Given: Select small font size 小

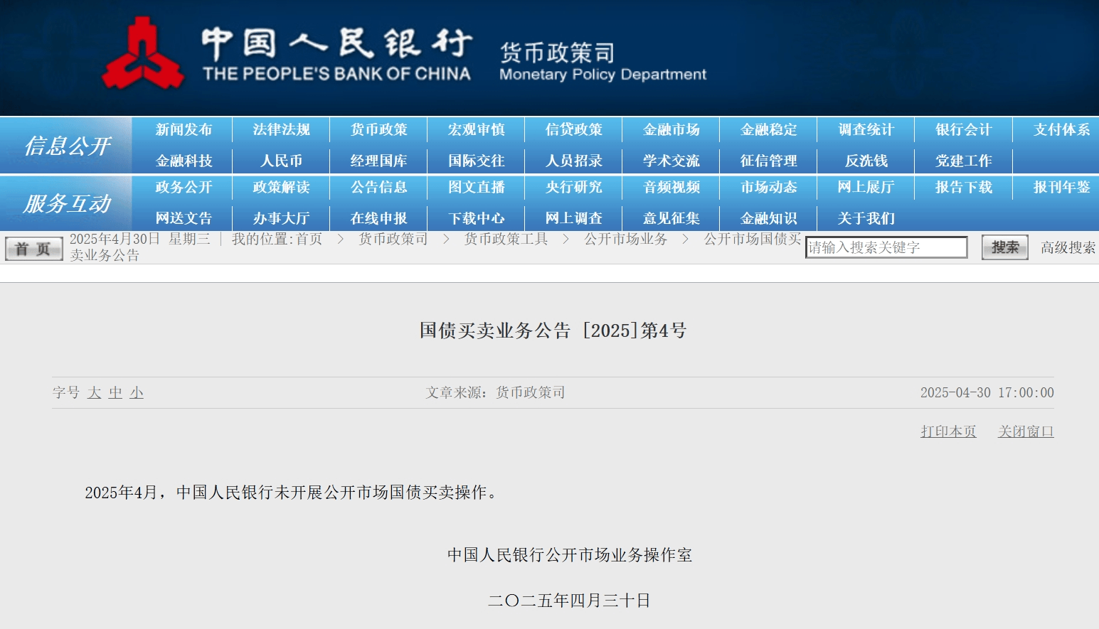Looking at the screenshot, I should tap(137, 392).
